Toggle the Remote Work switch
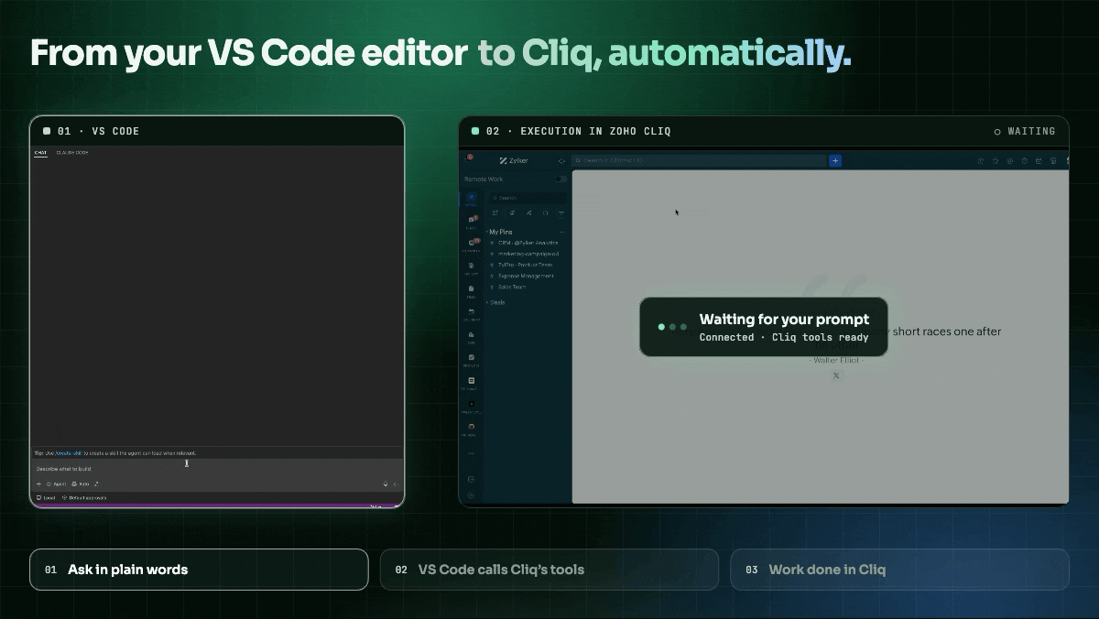 click(560, 179)
